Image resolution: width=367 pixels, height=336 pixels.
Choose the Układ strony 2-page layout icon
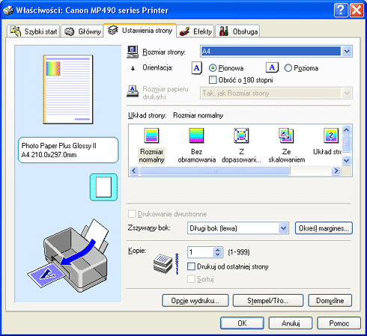(331, 135)
